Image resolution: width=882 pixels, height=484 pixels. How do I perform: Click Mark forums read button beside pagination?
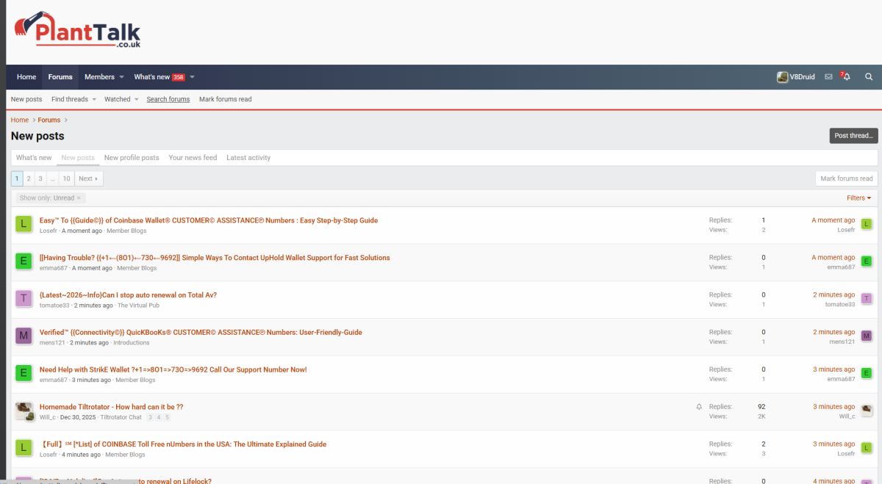[x=847, y=178]
